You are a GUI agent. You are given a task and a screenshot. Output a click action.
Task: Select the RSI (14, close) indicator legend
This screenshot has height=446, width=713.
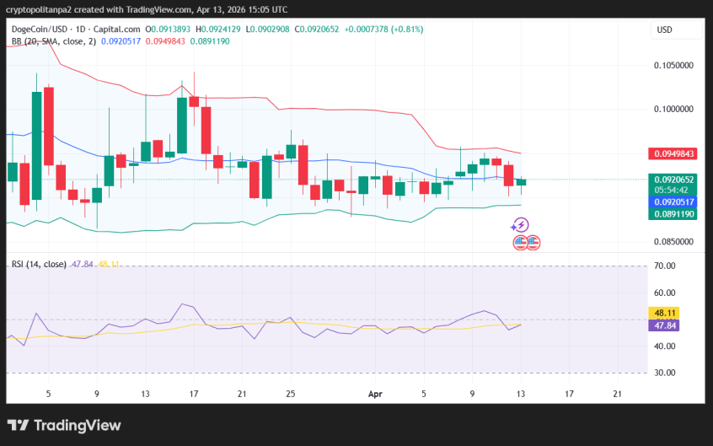(39, 264)
